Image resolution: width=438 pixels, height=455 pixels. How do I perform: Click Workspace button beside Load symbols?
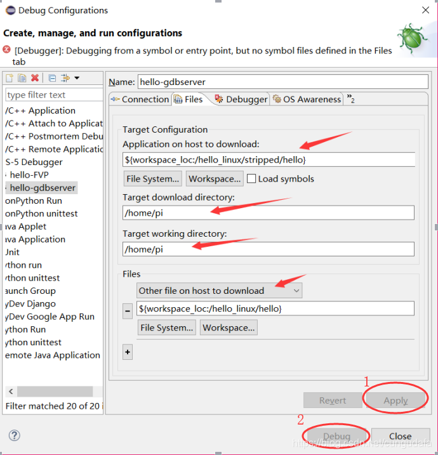pos(215,178)
